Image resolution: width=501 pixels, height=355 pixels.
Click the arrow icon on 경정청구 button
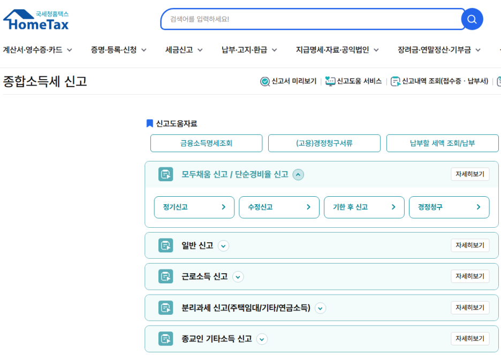pos(479,207)
